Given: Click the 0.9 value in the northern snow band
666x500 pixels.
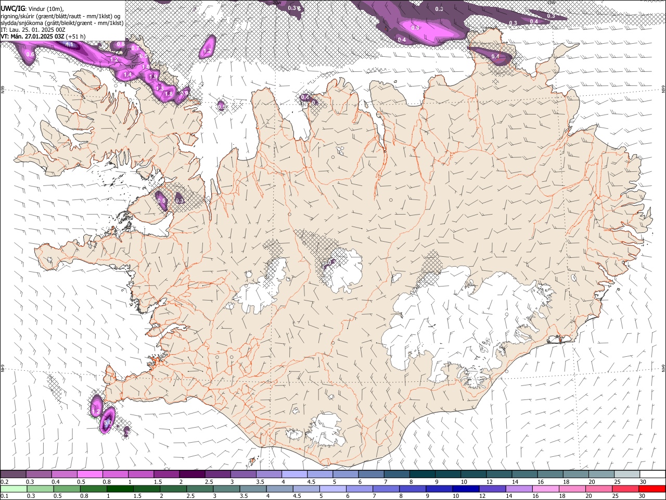Looking at the screenshot, I should tap(415, 28).
